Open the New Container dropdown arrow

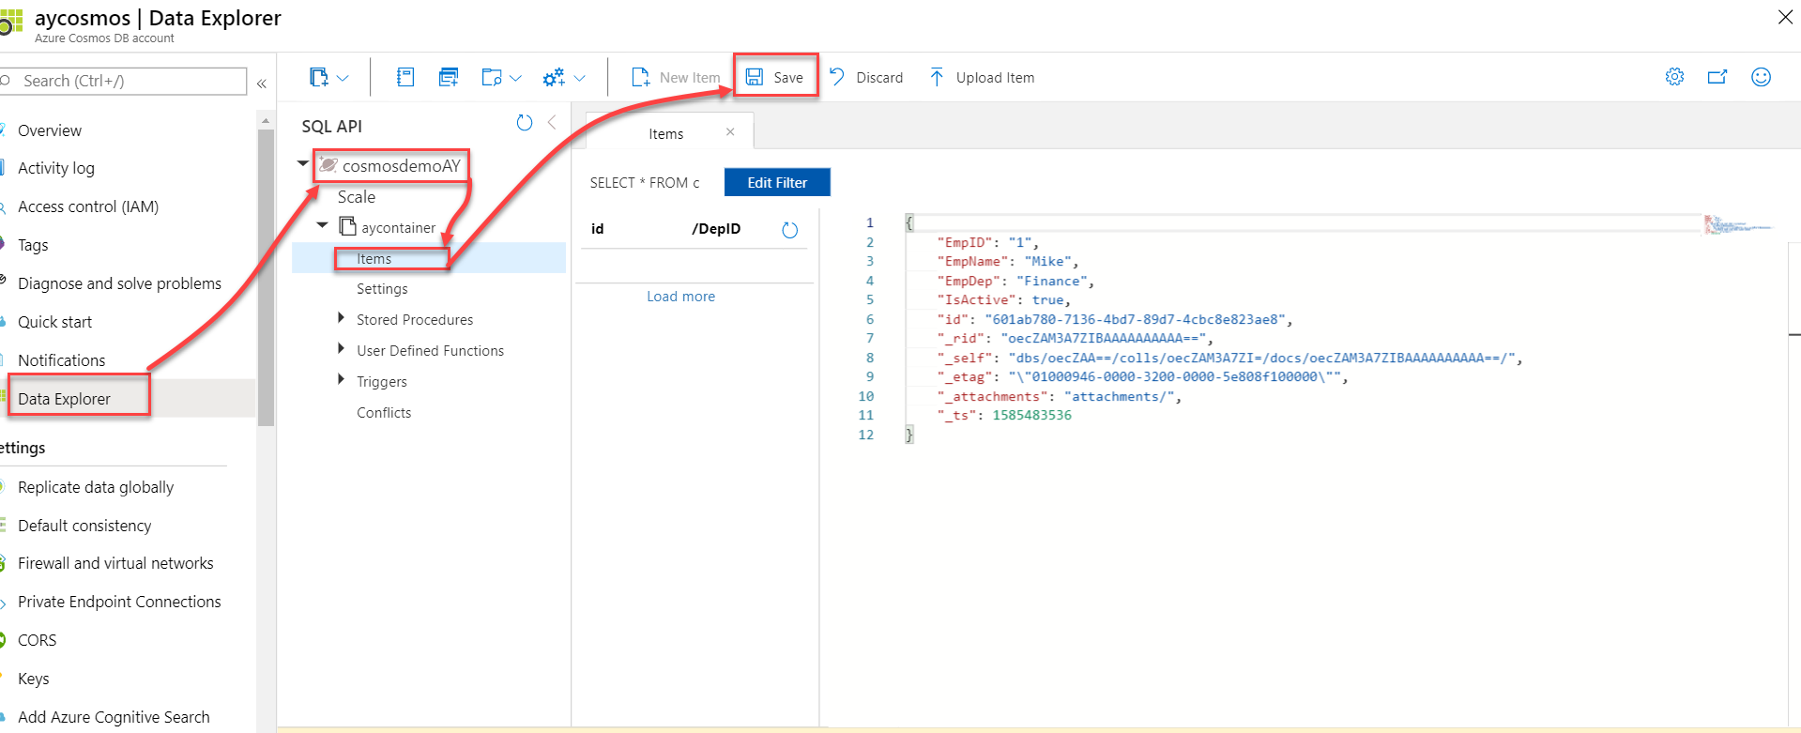(x=343, y=78)
